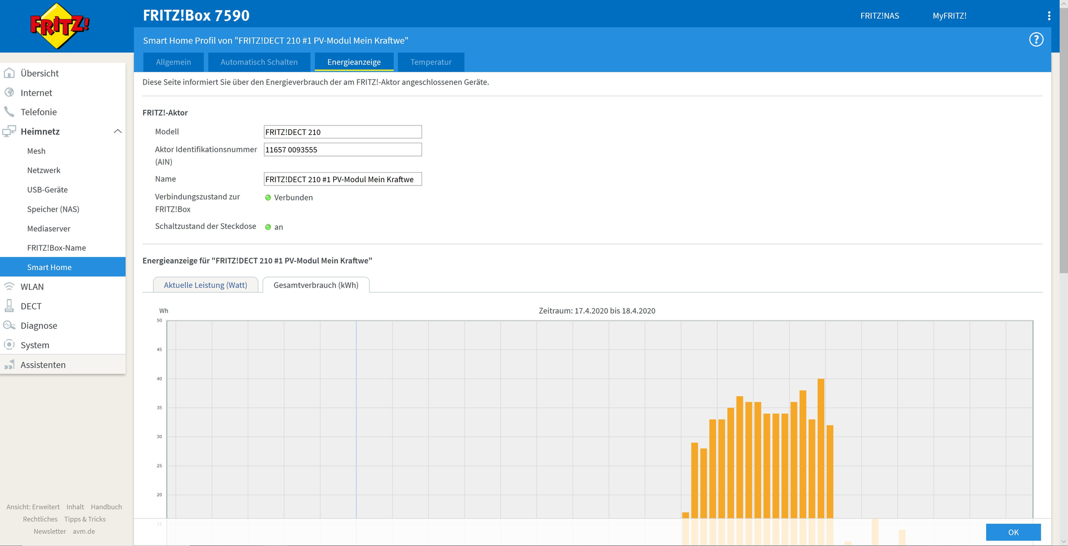The width and height of the screenshot is (1068, 546).
Task: Open the Handbuch footer link
Action: [x=106, y=507]
